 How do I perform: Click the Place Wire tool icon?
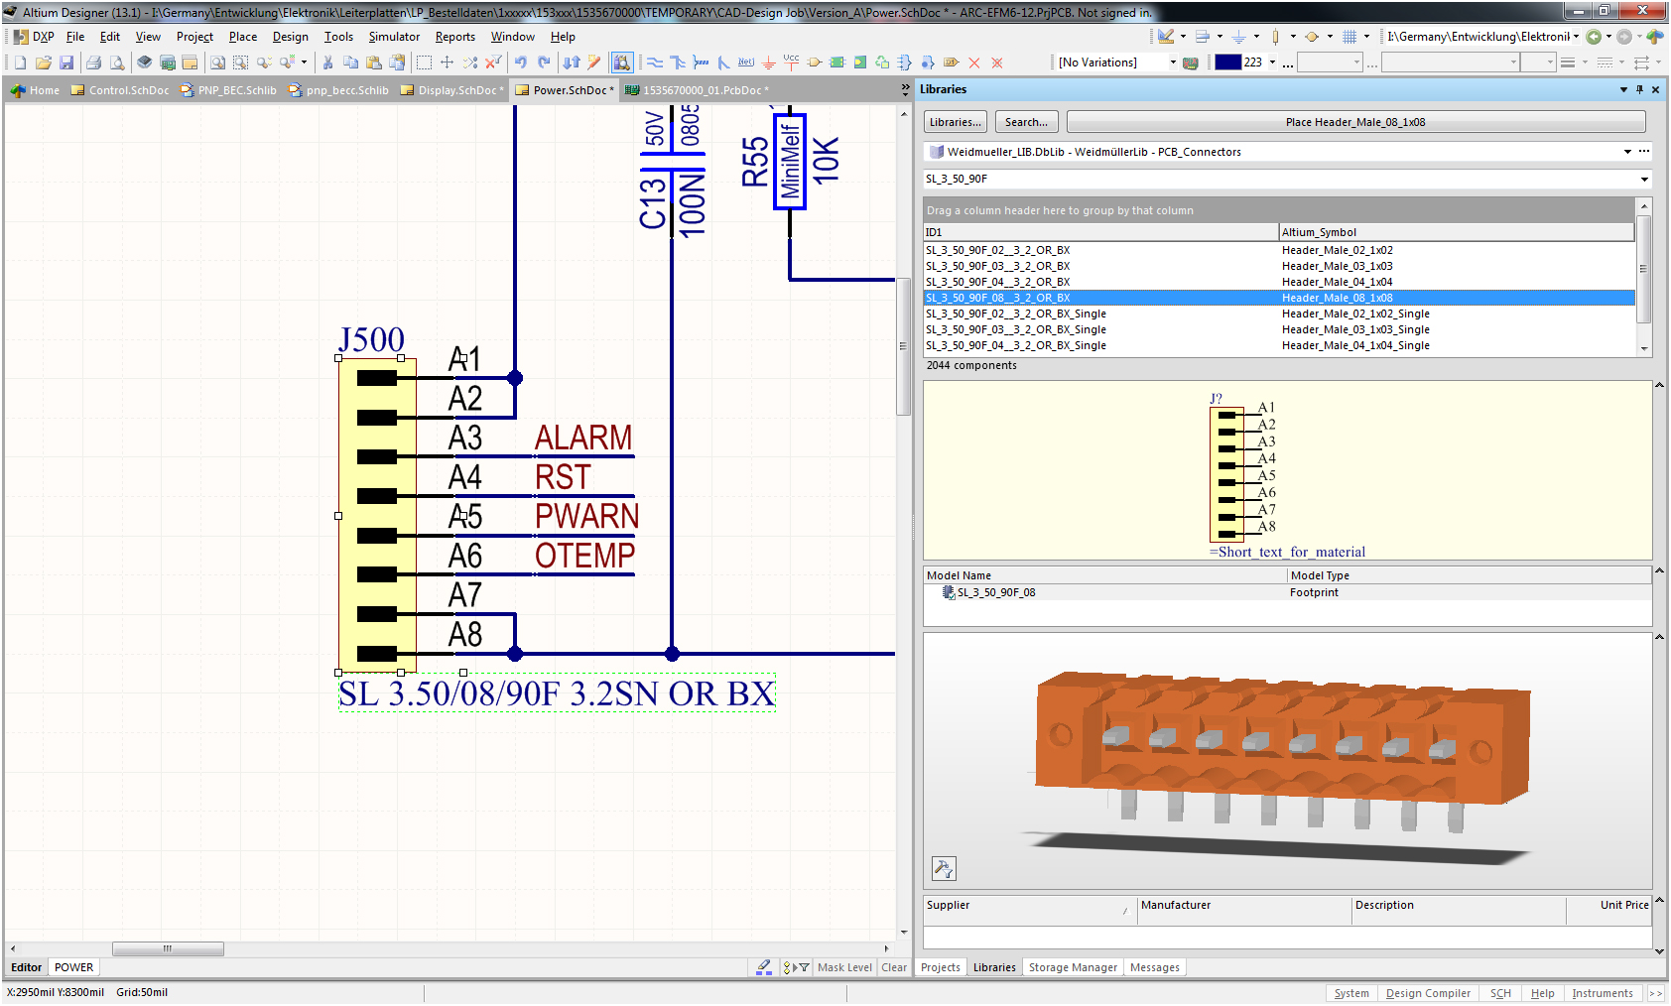tap(655, 63)
